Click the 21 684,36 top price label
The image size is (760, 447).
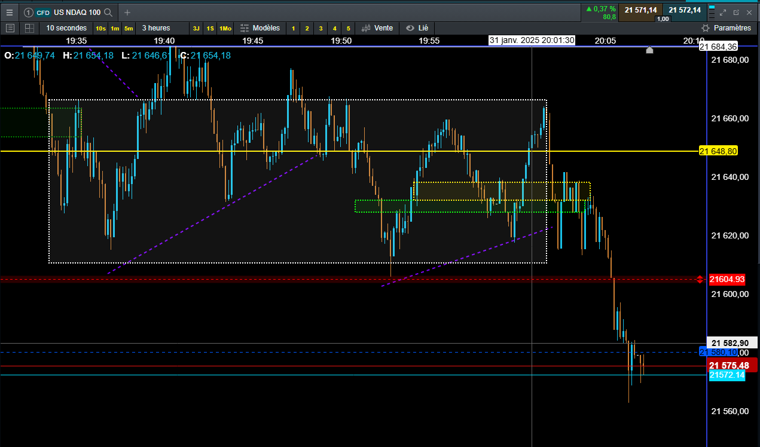click(x=718, y=47)
